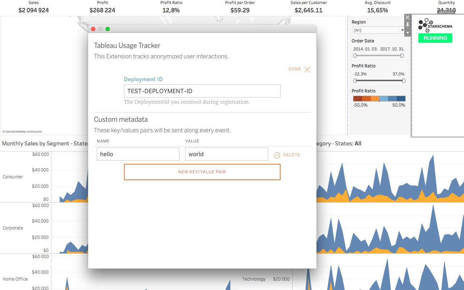Click the Custom metadata heading

point(121,119)
